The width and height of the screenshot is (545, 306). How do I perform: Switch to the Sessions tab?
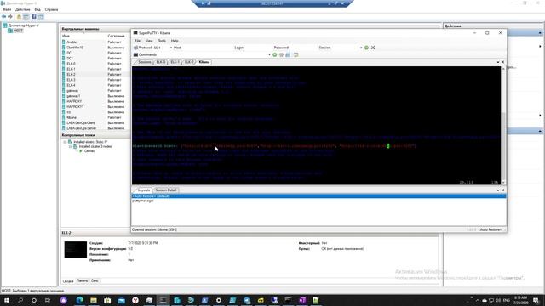[144, 62]
